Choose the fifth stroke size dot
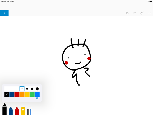 [27, 89]
